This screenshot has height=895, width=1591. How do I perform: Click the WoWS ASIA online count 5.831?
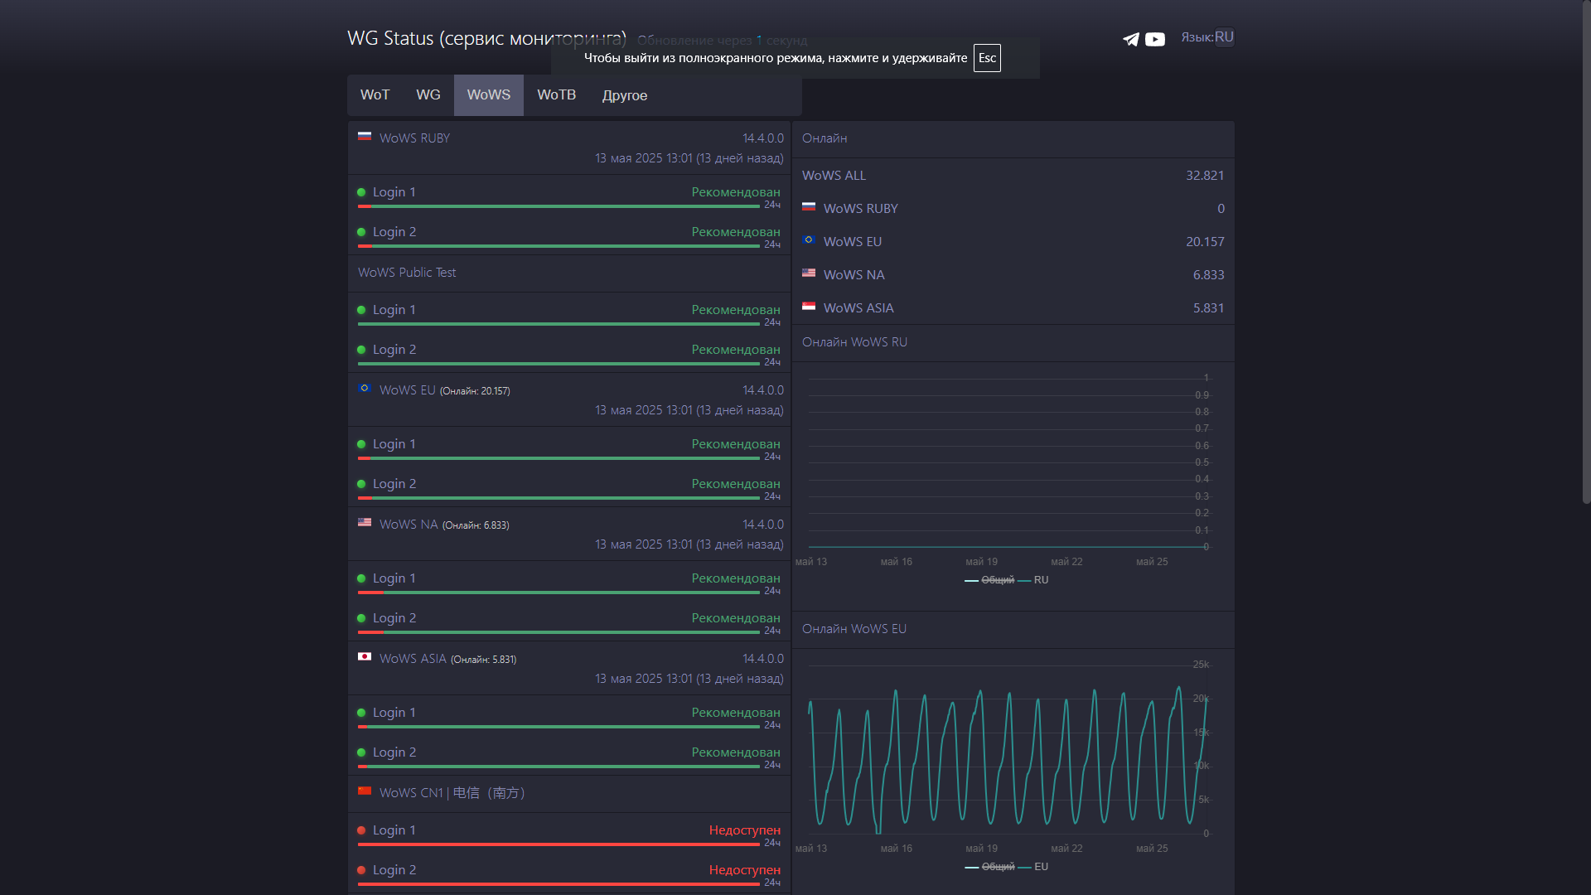click(x=1208, y=308)
